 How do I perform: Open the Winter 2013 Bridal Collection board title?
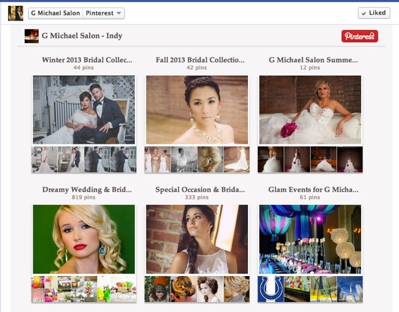(x=87, y=60)
